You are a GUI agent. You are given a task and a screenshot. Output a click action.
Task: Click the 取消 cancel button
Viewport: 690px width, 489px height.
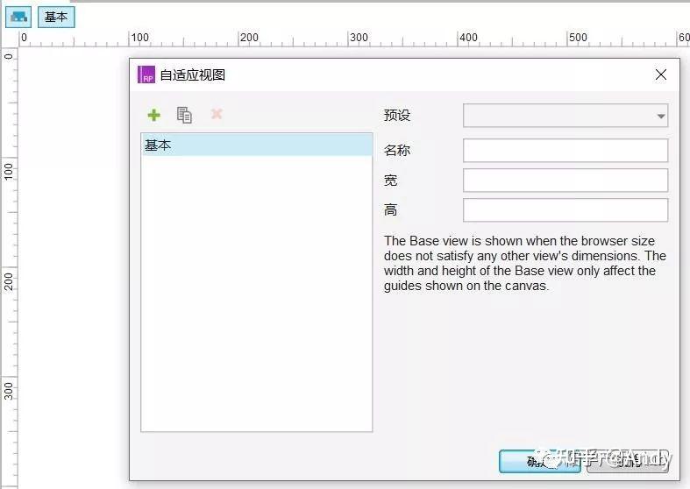click(x=628, y=461)
